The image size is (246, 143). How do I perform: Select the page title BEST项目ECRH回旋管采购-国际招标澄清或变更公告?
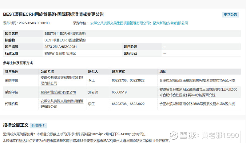point(54,14)
